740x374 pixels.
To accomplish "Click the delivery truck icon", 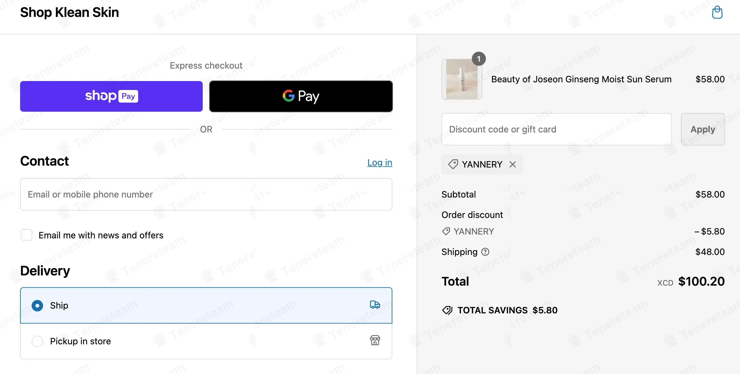I will tap(375, 305).
